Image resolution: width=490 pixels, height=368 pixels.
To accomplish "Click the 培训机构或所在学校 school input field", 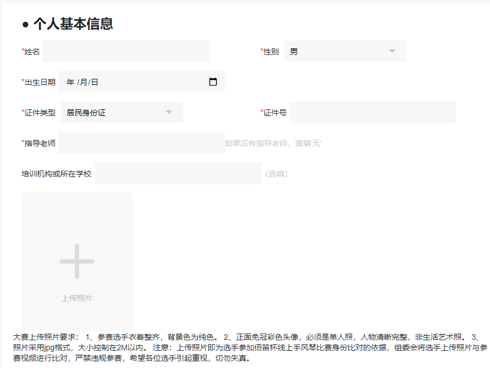I will pos(178,173).
